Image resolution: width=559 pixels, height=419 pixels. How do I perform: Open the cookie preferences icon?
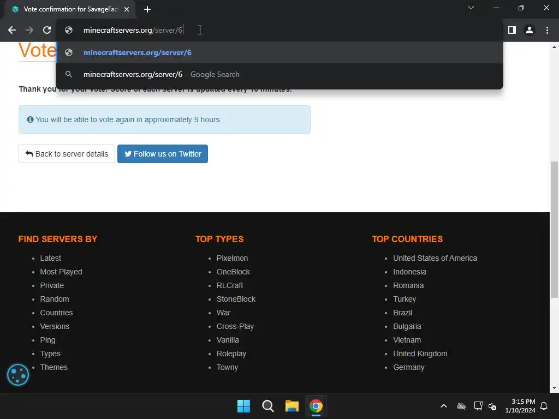(18, 375)
